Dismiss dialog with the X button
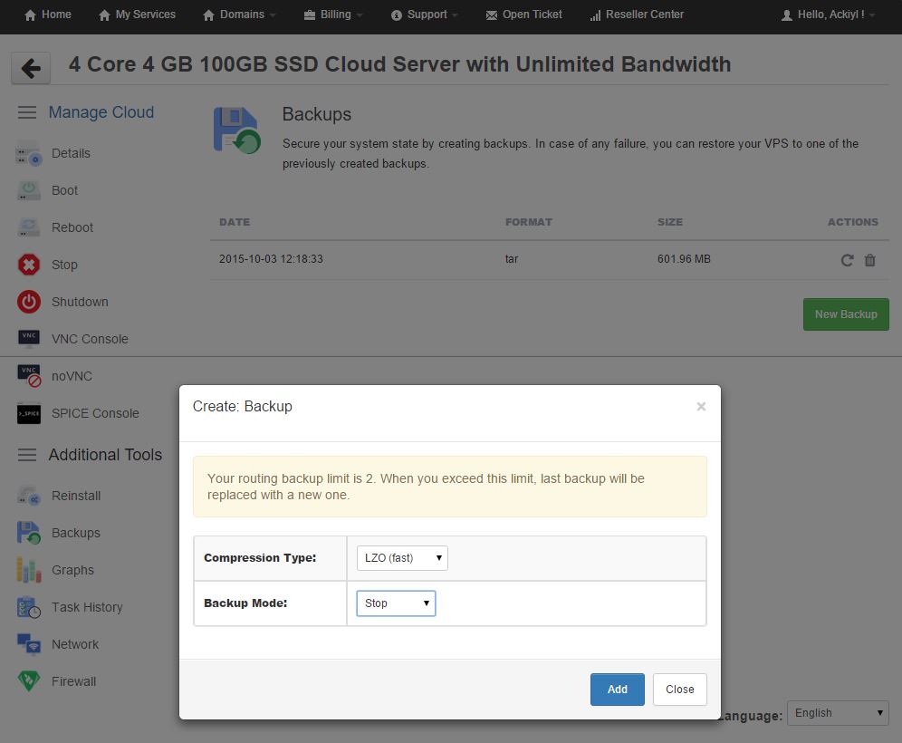 [x=701, y=407]
